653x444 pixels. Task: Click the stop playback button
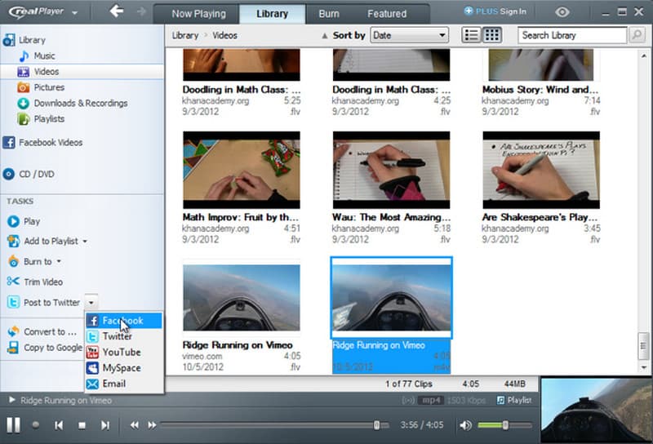coord(82,425)
